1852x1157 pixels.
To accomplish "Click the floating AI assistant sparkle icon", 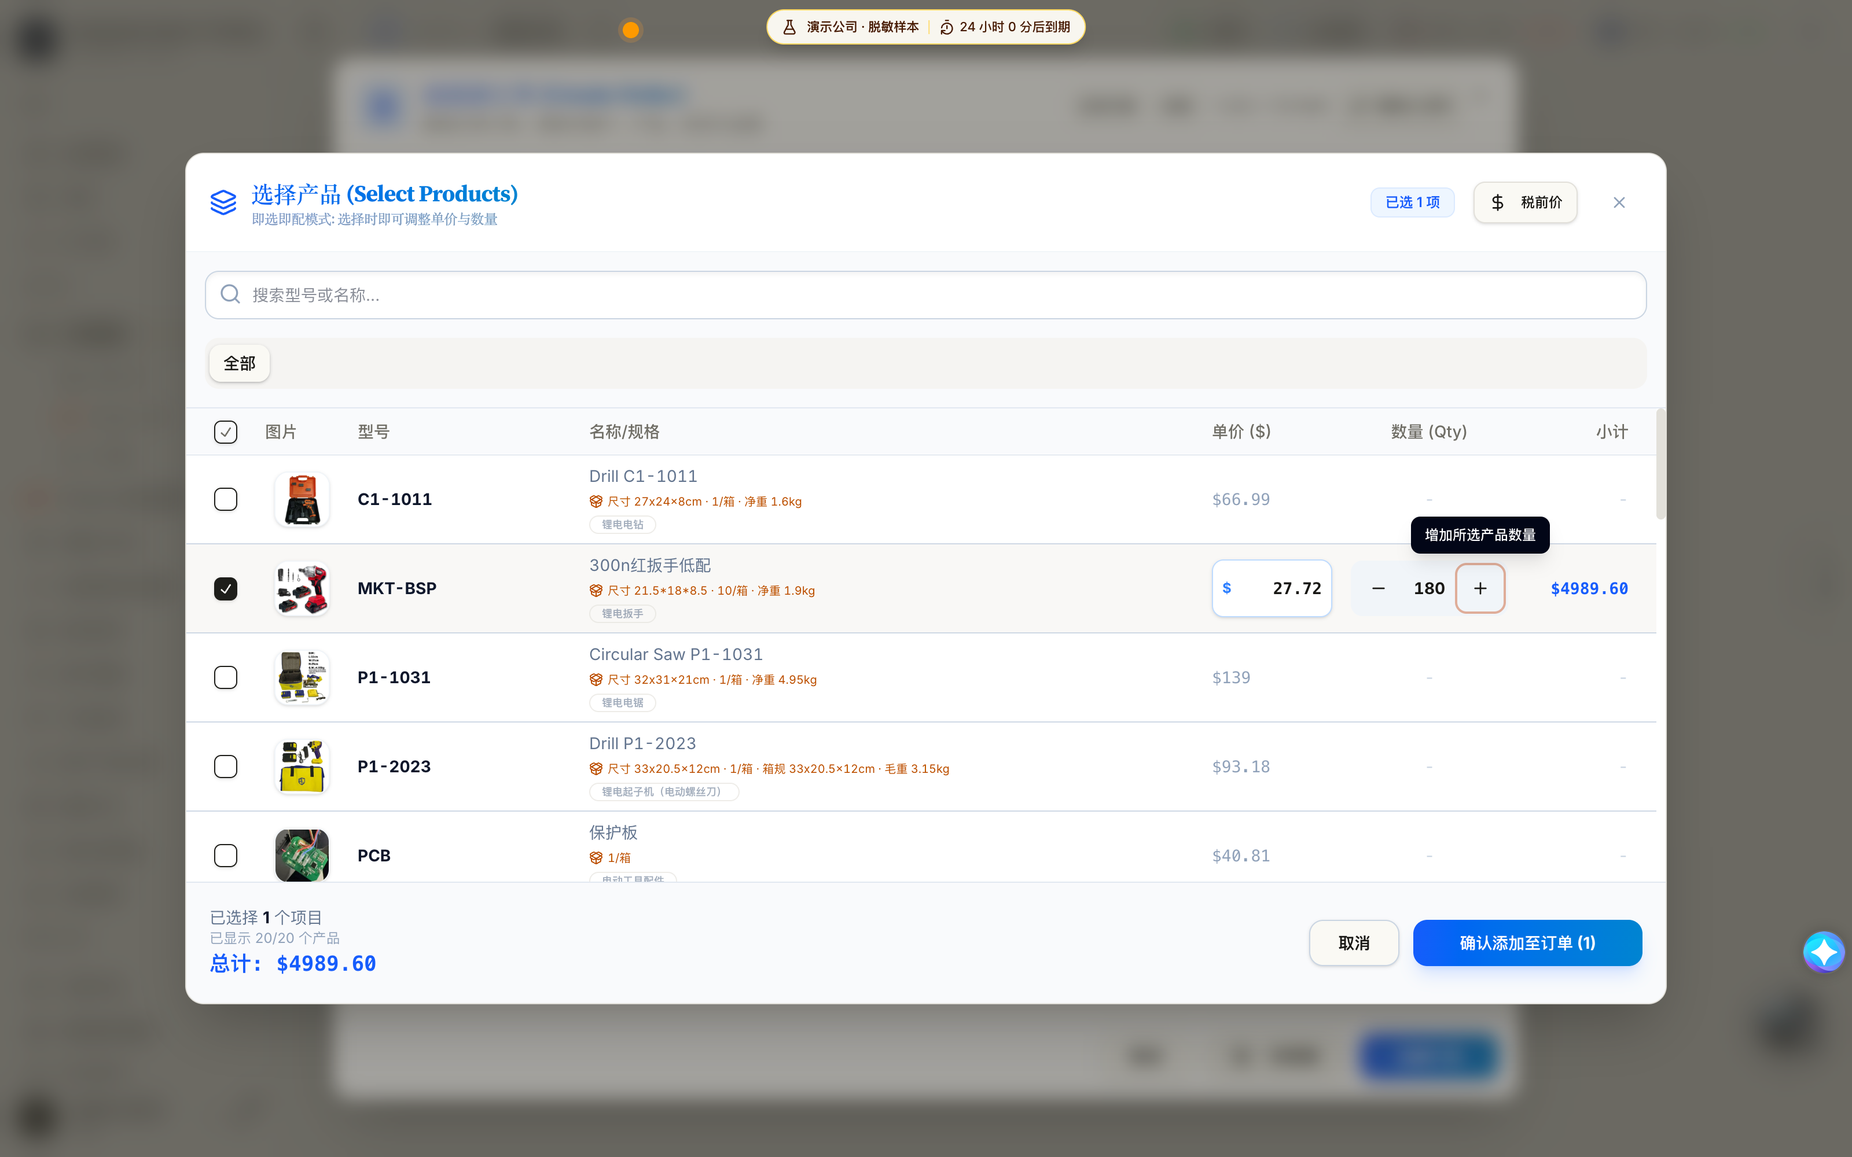I will click(x=1823, y=951).
